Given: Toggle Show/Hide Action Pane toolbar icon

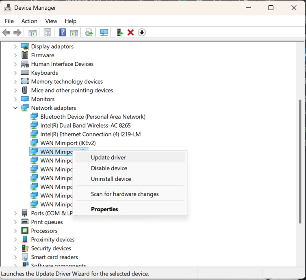Looking at the screenshot, I should [x=74, y=33].
